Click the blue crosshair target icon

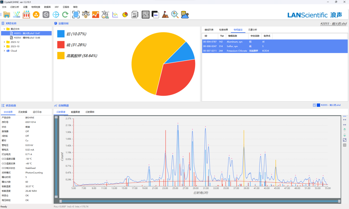click(x=56, y=15)
